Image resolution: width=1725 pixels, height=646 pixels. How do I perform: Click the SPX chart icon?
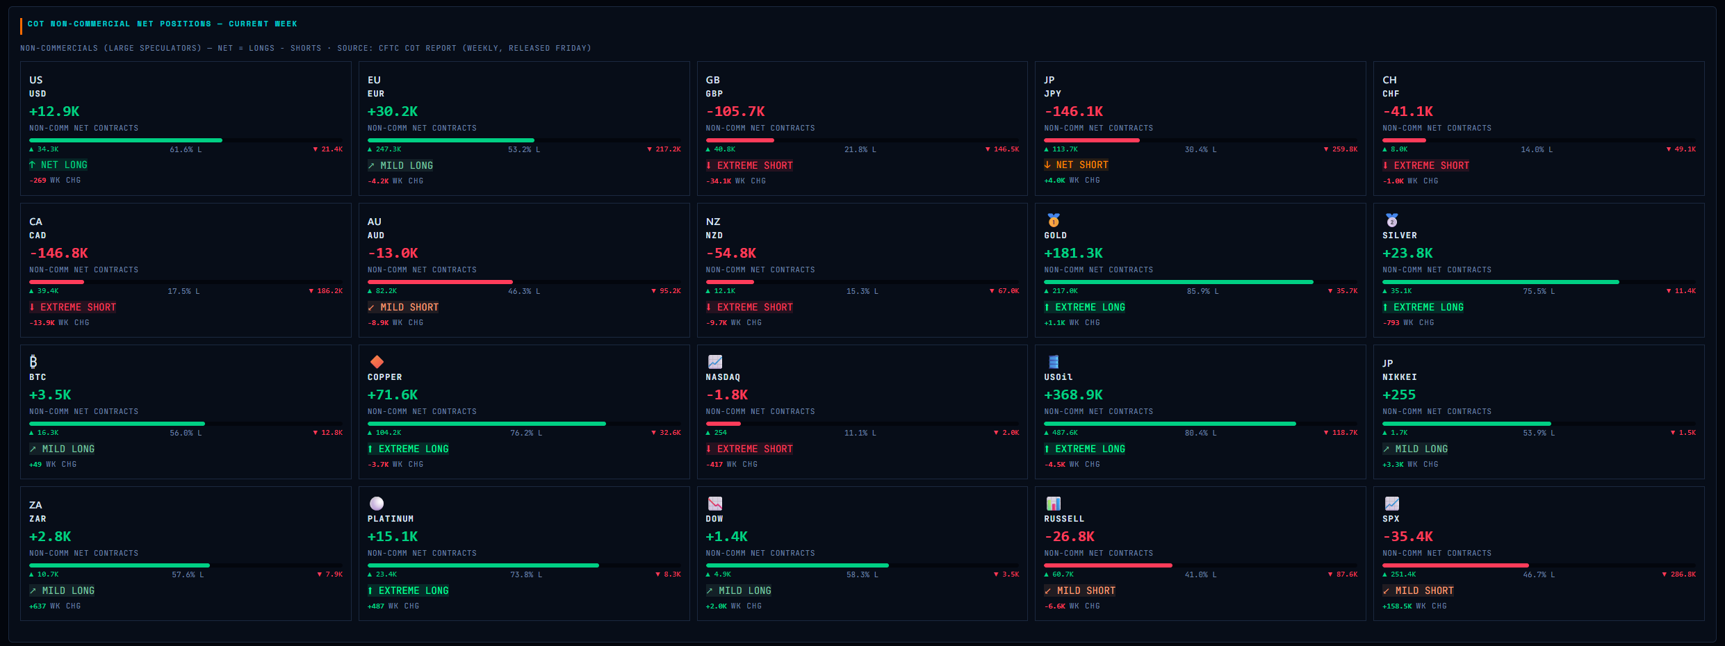click(1391, 504)
